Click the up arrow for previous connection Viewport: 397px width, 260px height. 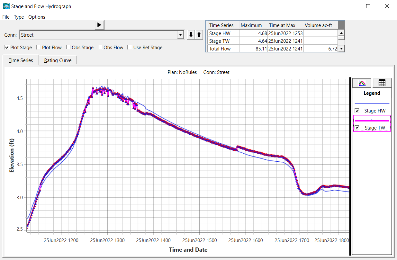[x=199, y=35]
